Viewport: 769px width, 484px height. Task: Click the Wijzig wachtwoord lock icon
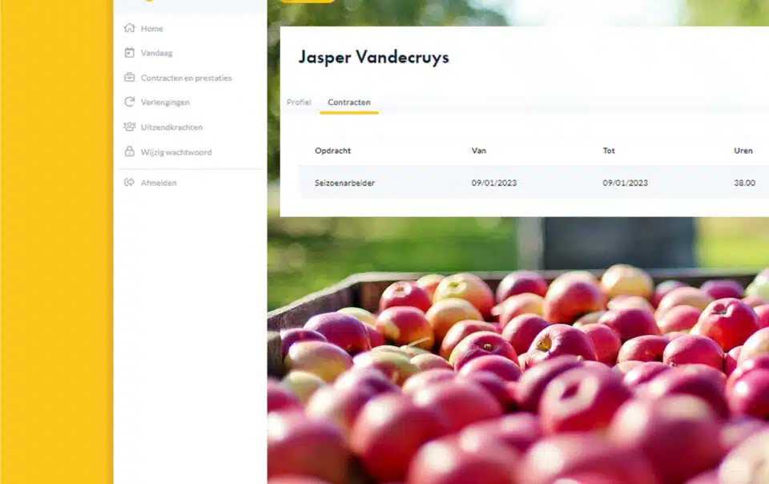[x=130, y=151]
